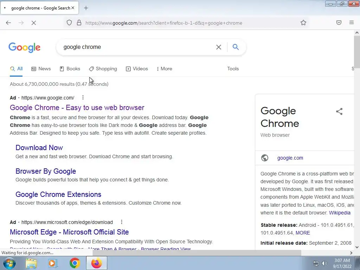
Task: Open the network icon in system tray
Action: pyautogui.click(x=316, y=263)
